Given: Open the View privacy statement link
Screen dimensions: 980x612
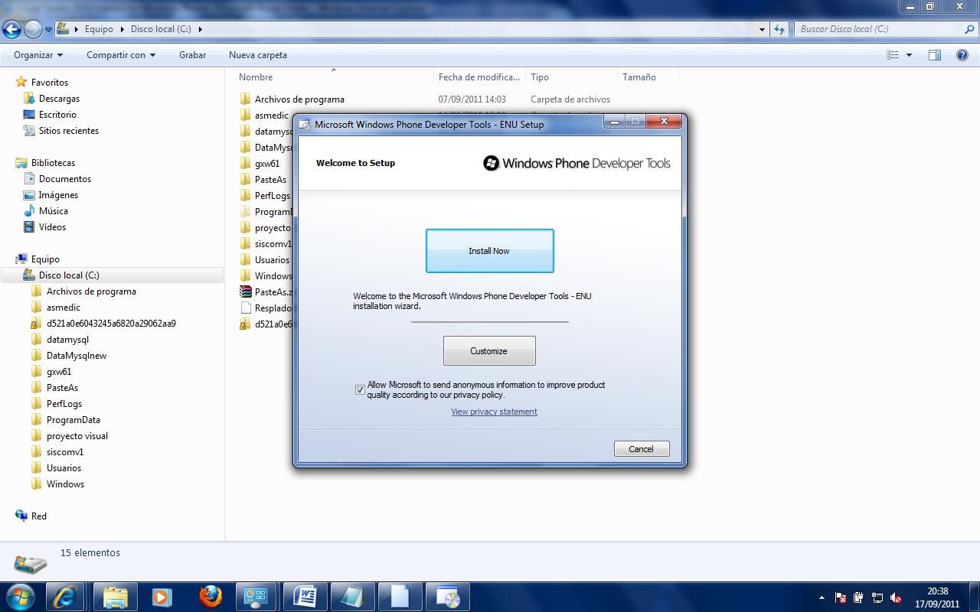Looking at the screenshot, I should pos(494,412).
